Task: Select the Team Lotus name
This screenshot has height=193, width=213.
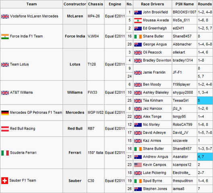Action: pyautogui.click(x=19, y=64)
